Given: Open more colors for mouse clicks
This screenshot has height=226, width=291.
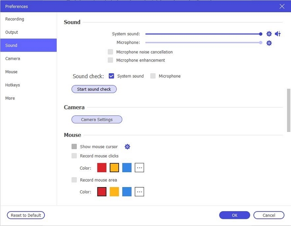Looking at the screenshot, I should pyautogui.click(x=139, y=168).
